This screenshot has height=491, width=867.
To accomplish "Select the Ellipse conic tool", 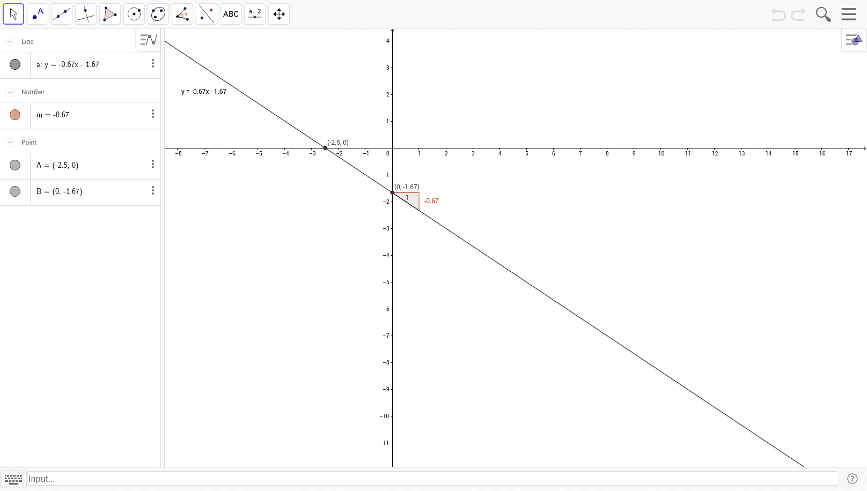I will click(158, 14).
